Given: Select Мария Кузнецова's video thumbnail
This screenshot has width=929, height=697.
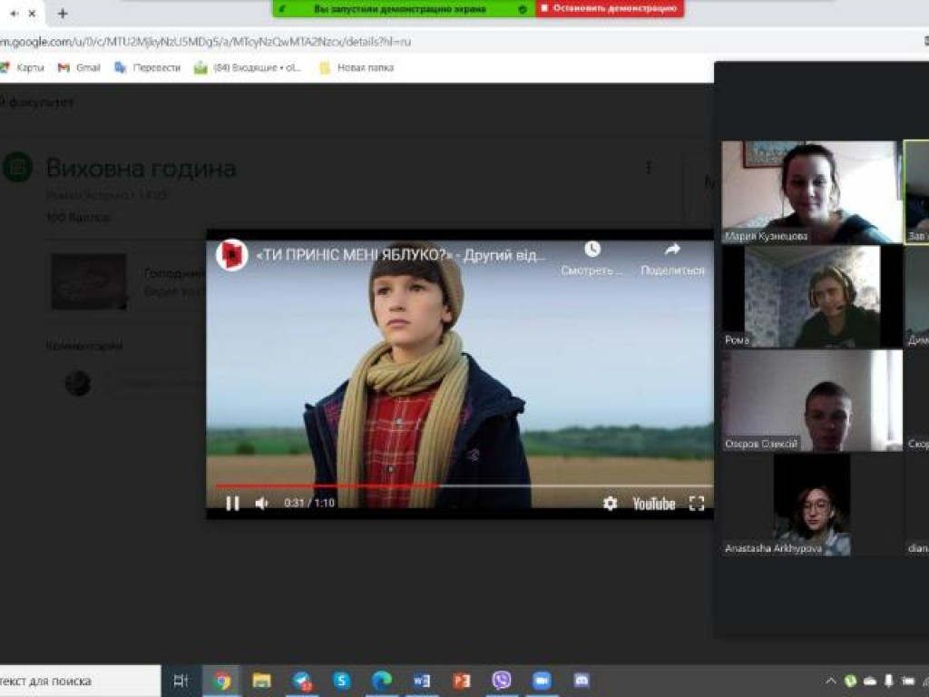Looking at the screenshot, I should (811, 191).
